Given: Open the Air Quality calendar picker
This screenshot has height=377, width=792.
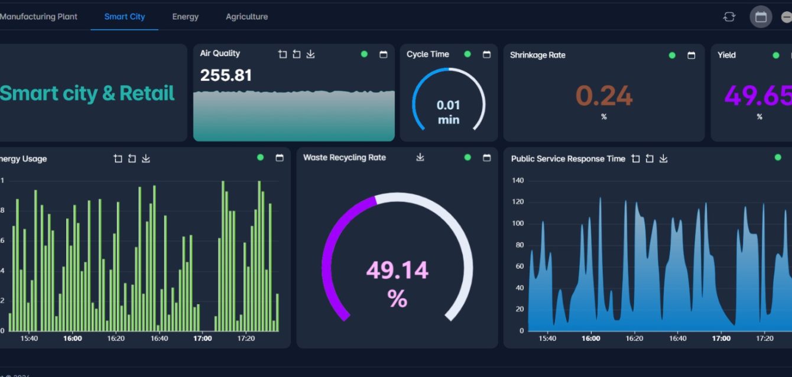Looking at the screenshot, I should point(383,54).
